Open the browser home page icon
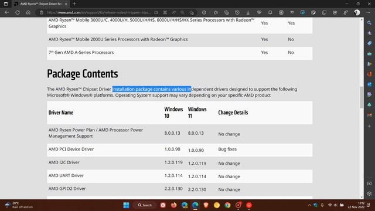The image size is (375, 211). point(28,12)
